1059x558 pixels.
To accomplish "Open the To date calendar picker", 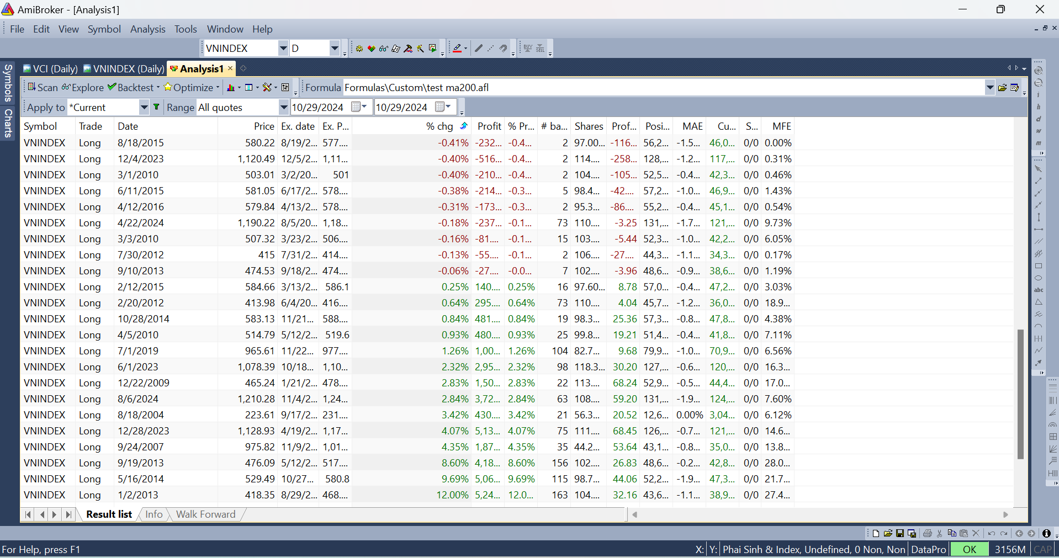I will coord(443,107).
